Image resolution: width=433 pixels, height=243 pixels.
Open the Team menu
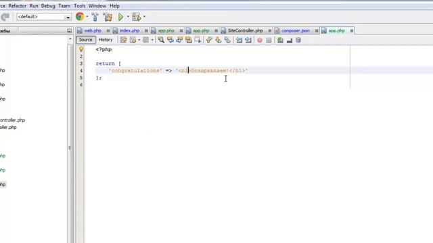click(x=64, y=6)
